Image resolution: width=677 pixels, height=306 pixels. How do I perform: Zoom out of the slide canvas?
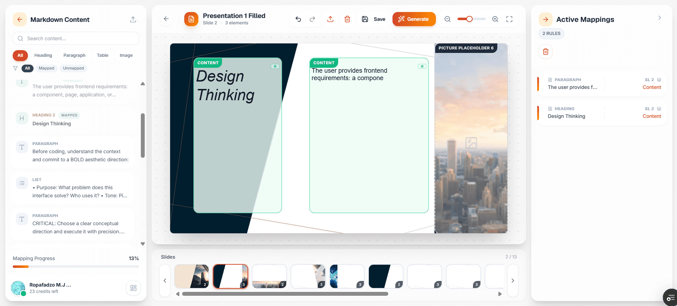tap(448, 19)
